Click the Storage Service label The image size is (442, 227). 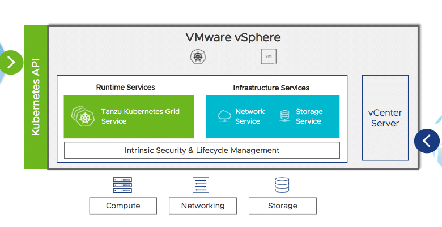point(309,116)
